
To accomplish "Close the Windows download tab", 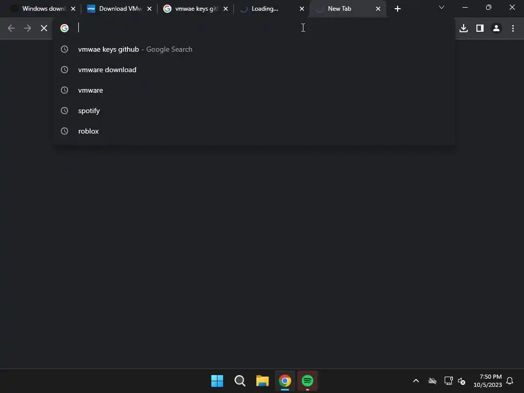I will [x=73, y=9].
